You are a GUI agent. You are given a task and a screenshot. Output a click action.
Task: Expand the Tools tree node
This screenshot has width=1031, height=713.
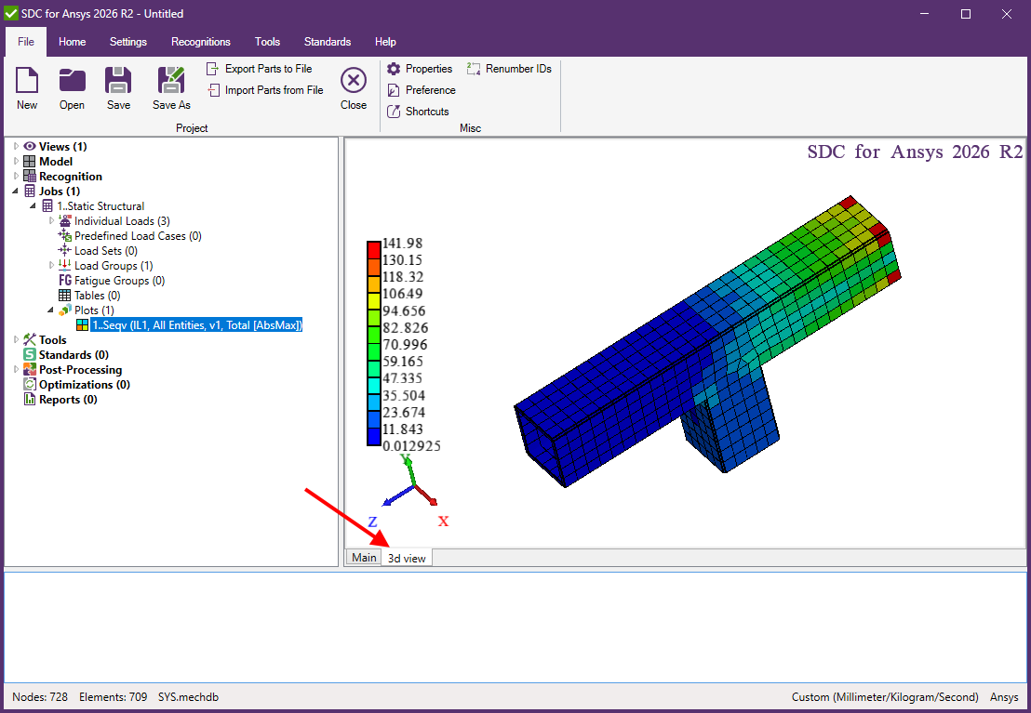point(17,339)
